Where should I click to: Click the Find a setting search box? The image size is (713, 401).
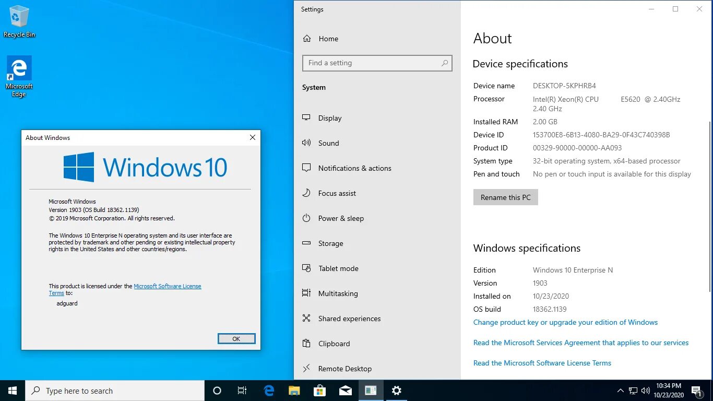pos(377,63)
